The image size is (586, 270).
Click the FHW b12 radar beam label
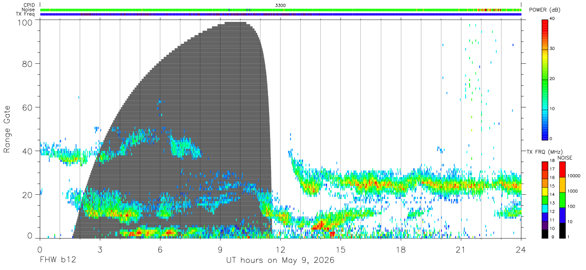58,260
